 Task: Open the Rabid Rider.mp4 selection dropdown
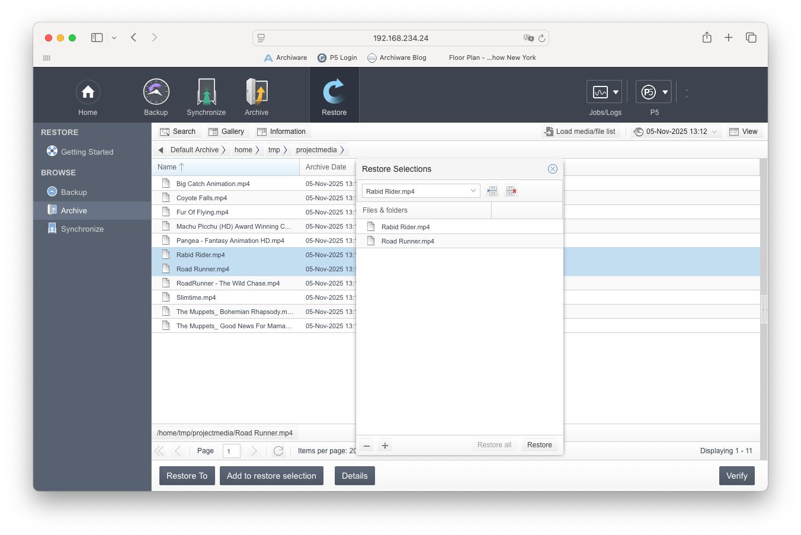point(421,191)
